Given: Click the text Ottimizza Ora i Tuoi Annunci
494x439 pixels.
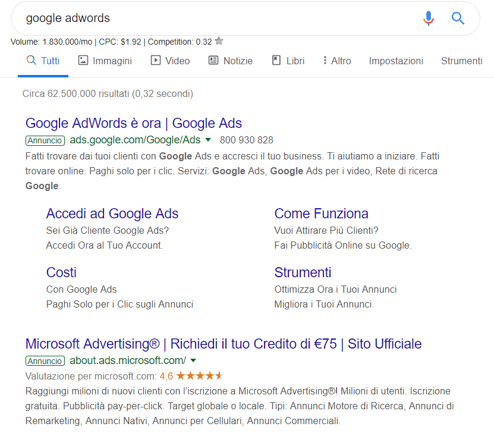Looking at the screenshot, I should [x=335, y=289].
